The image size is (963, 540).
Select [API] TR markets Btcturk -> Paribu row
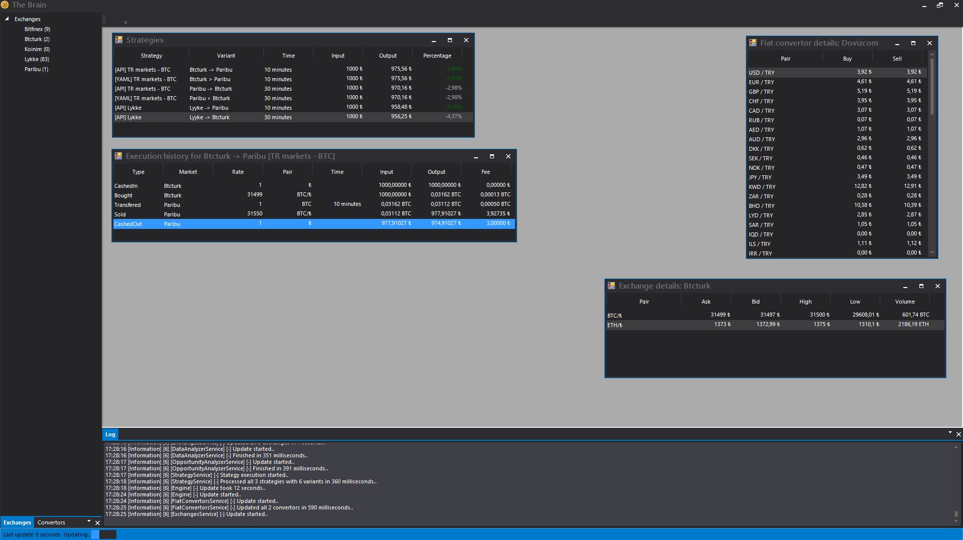(293, 70)
